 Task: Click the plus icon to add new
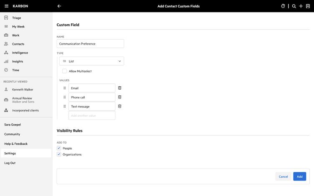[301, 6]
